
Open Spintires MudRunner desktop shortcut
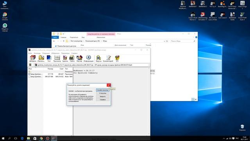[x=183, y=5]
